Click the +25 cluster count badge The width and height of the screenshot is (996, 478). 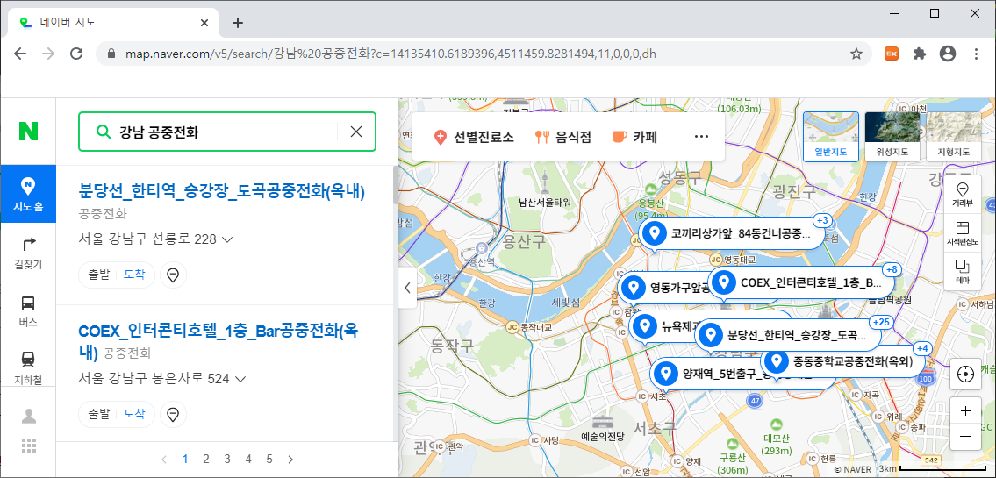coord(881,323)
